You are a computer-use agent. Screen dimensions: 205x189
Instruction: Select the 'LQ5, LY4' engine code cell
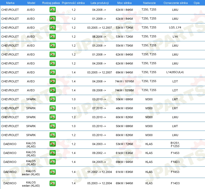pos(175,27)
